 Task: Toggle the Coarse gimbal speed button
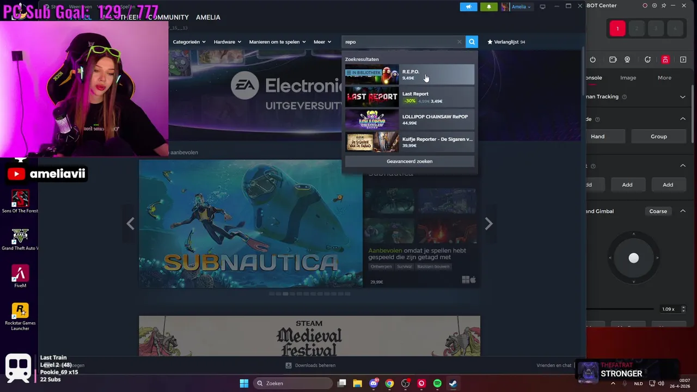tap(658, 211)
